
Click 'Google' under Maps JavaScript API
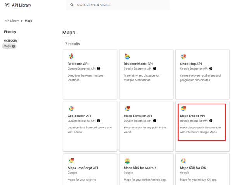(x=72, y=173)
